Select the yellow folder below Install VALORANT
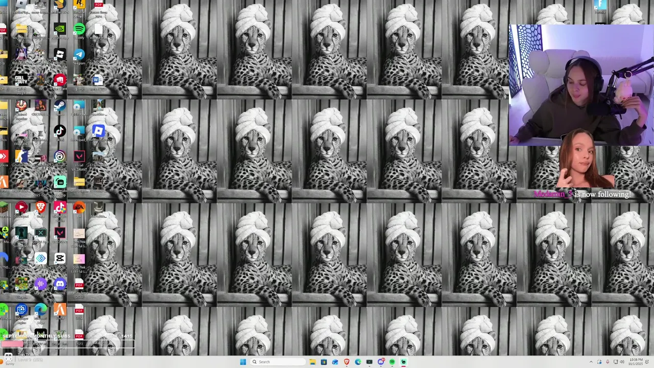Image resolution: width=654 pixels, height=368 pixels. coord(79,182)
